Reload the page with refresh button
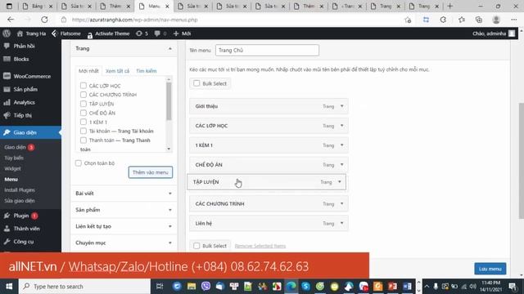 tap(44, 20)
